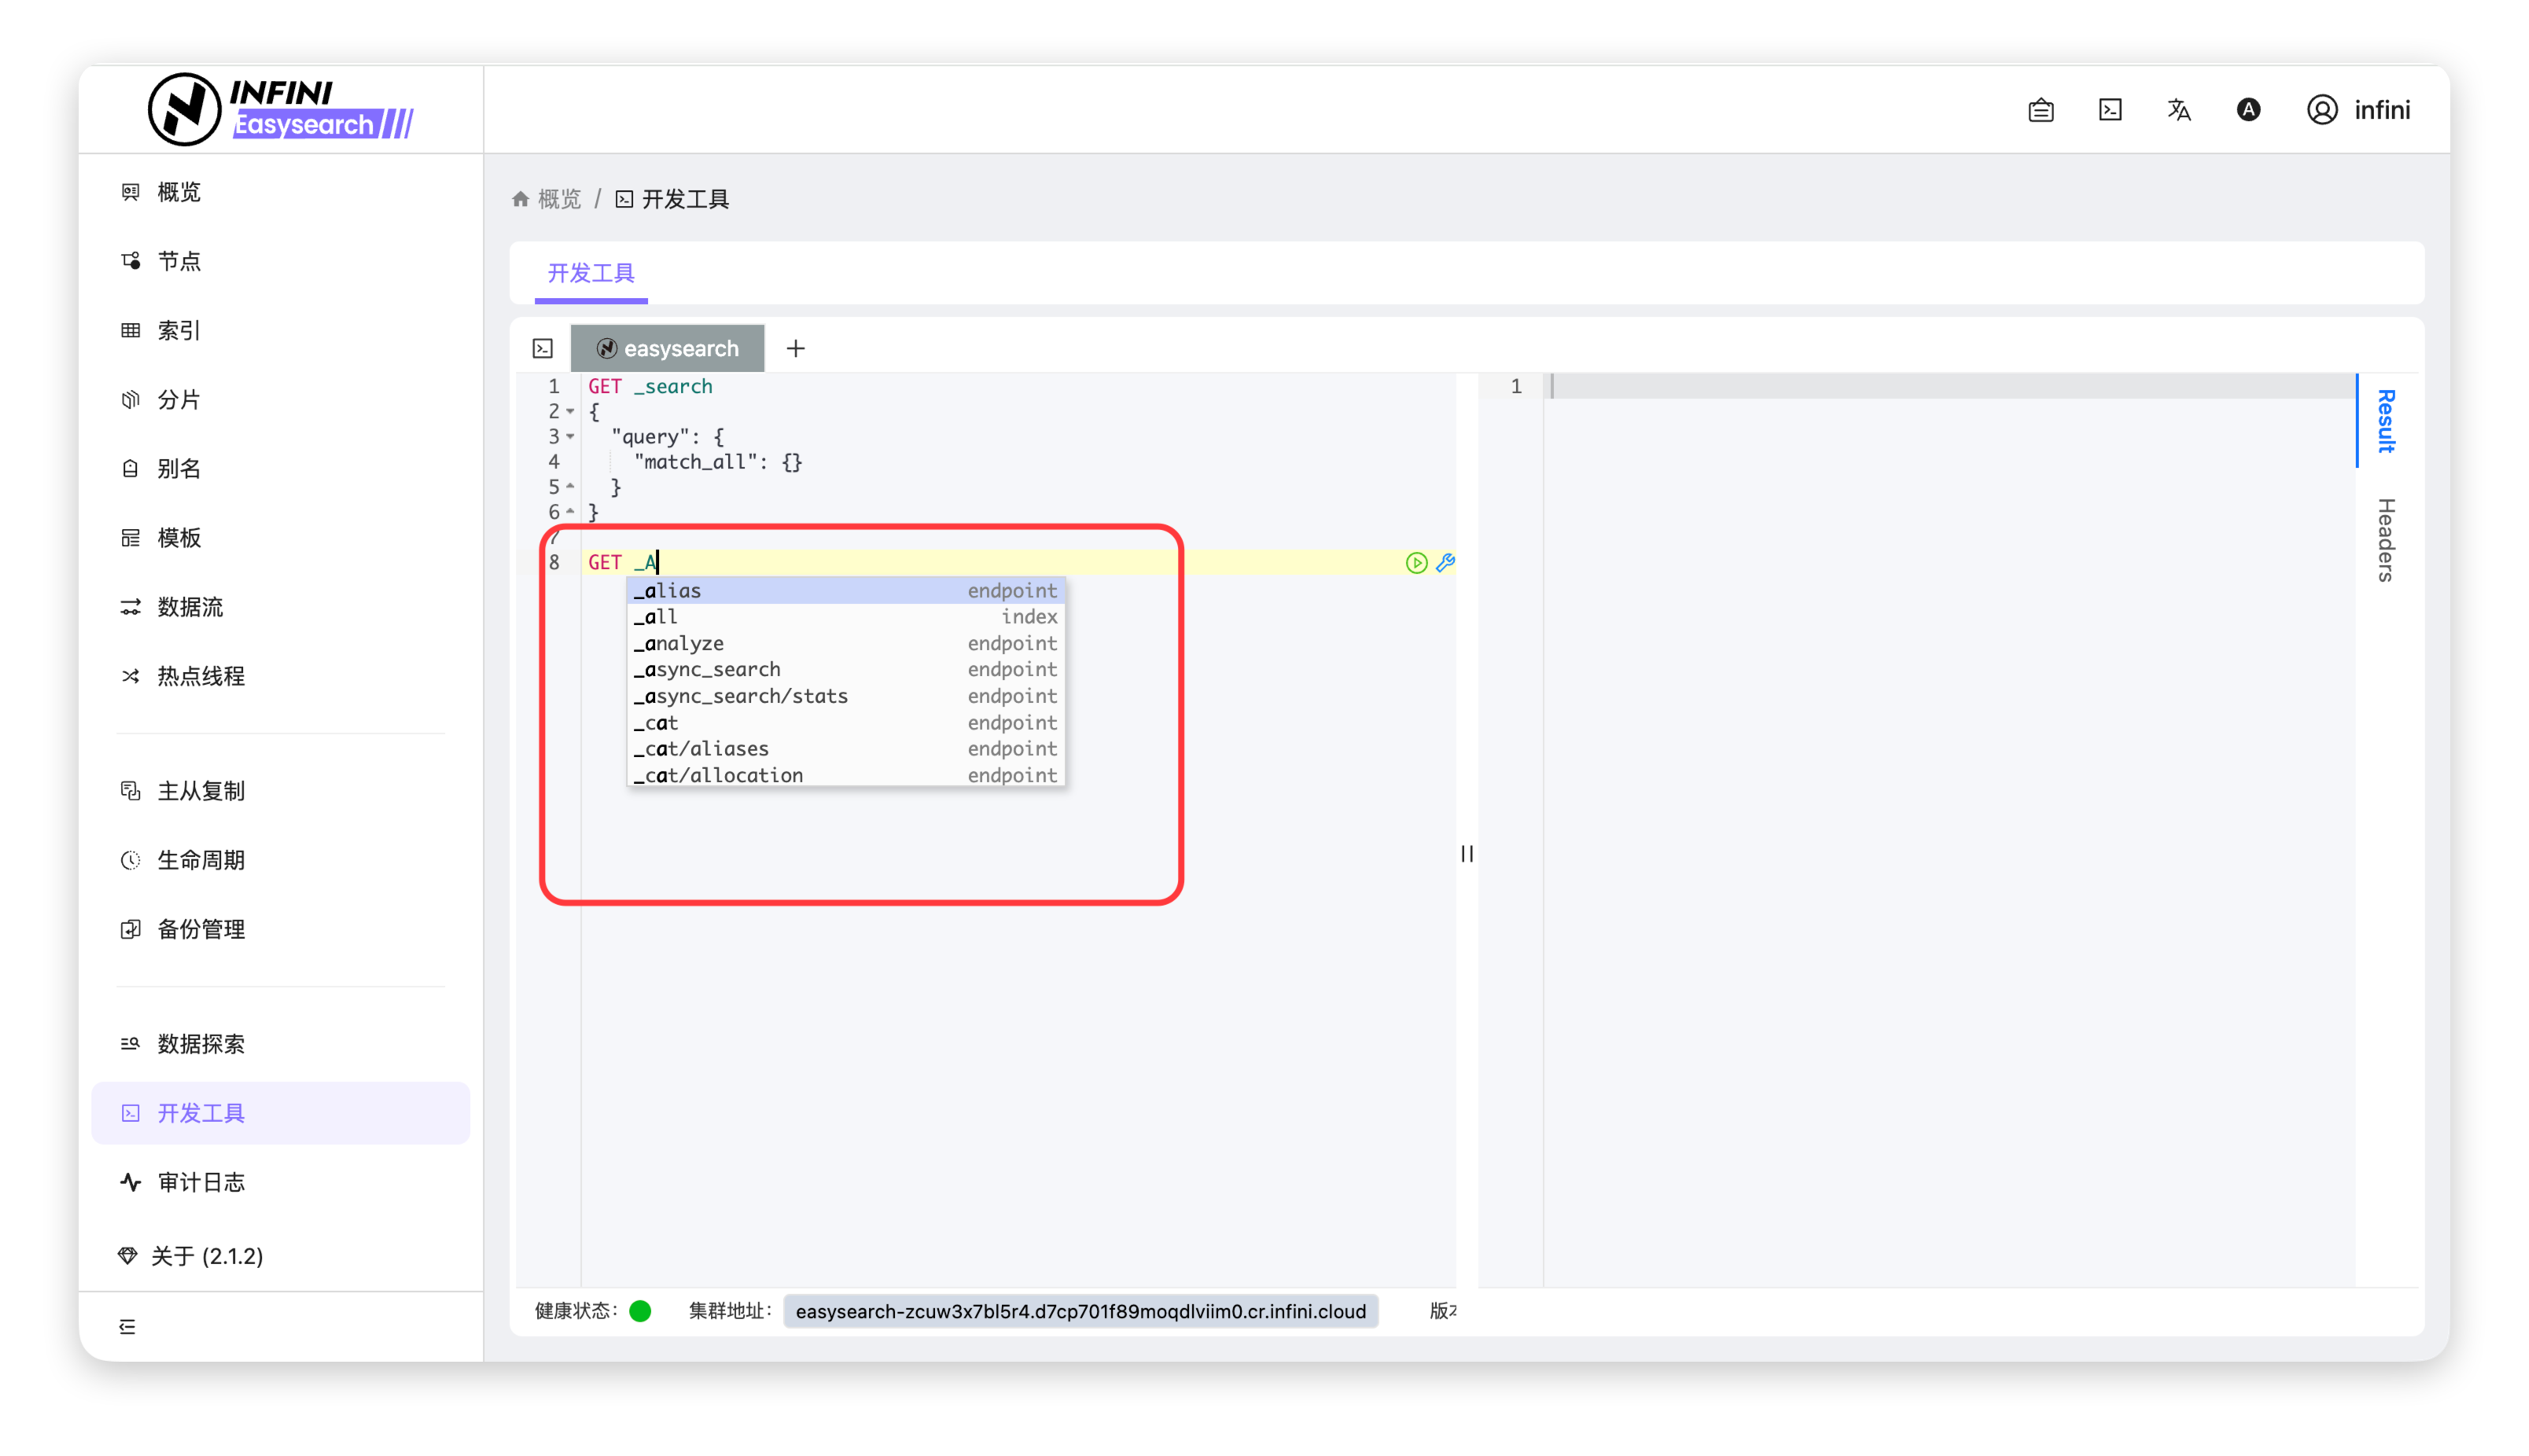This screenshot has height=1456, width=2529.
Task: Switch to the Headers vertical tab
Action: 2386,540
